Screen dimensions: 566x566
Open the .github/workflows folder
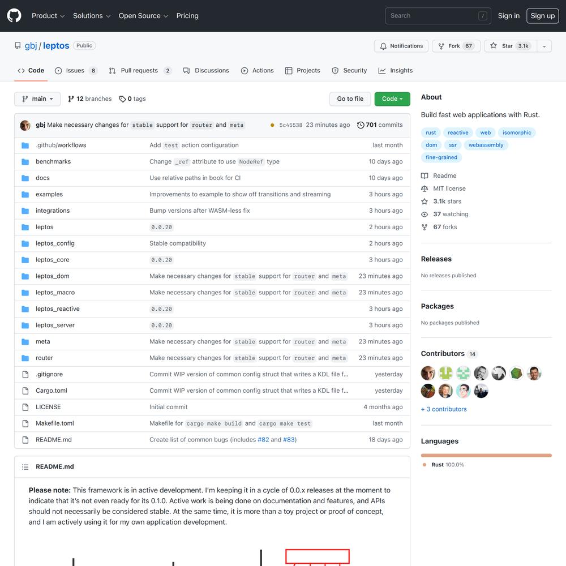(61, 145)
